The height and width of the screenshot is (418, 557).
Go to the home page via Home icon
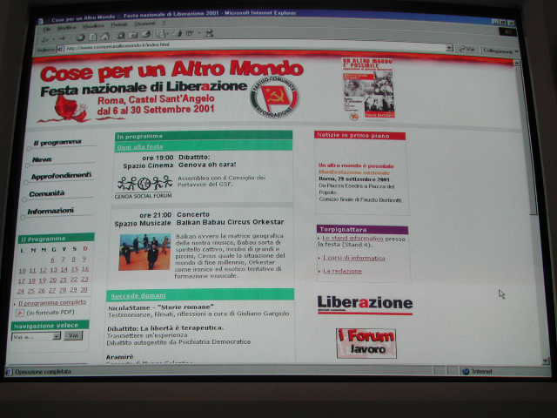(x=104, y=37)
